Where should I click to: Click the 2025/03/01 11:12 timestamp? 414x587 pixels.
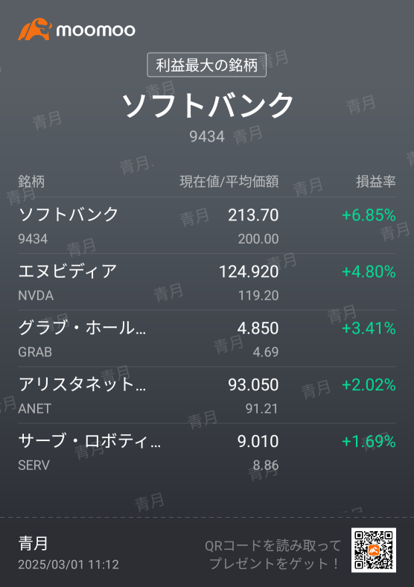[x=69, y=565]
